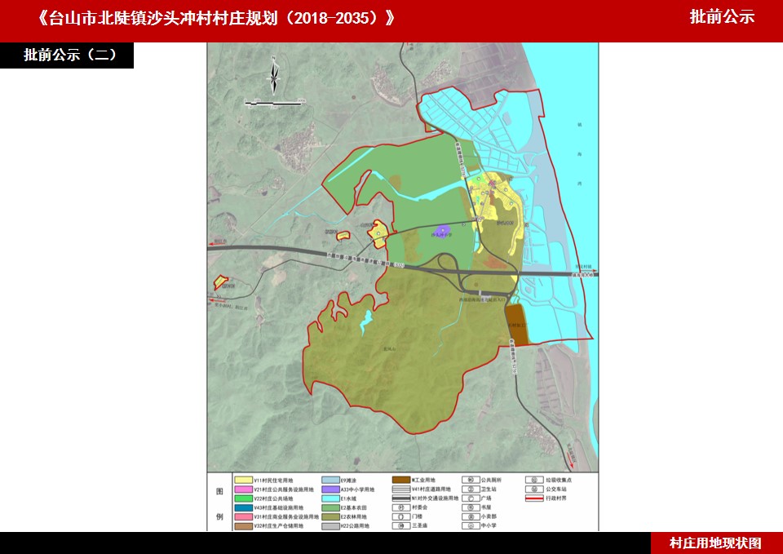Select the 公共厕所 legend icon
This screenshot has width=783, height=554.
coord(470,481)
